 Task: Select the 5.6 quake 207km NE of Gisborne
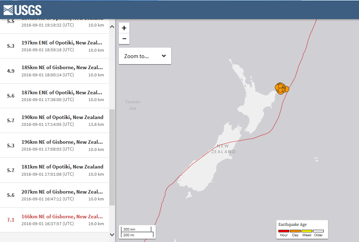[x=54, y=195]
